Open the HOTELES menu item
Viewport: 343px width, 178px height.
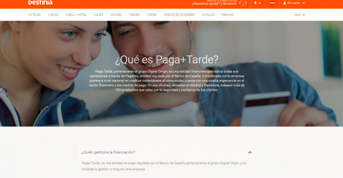(x=34, y=15)
